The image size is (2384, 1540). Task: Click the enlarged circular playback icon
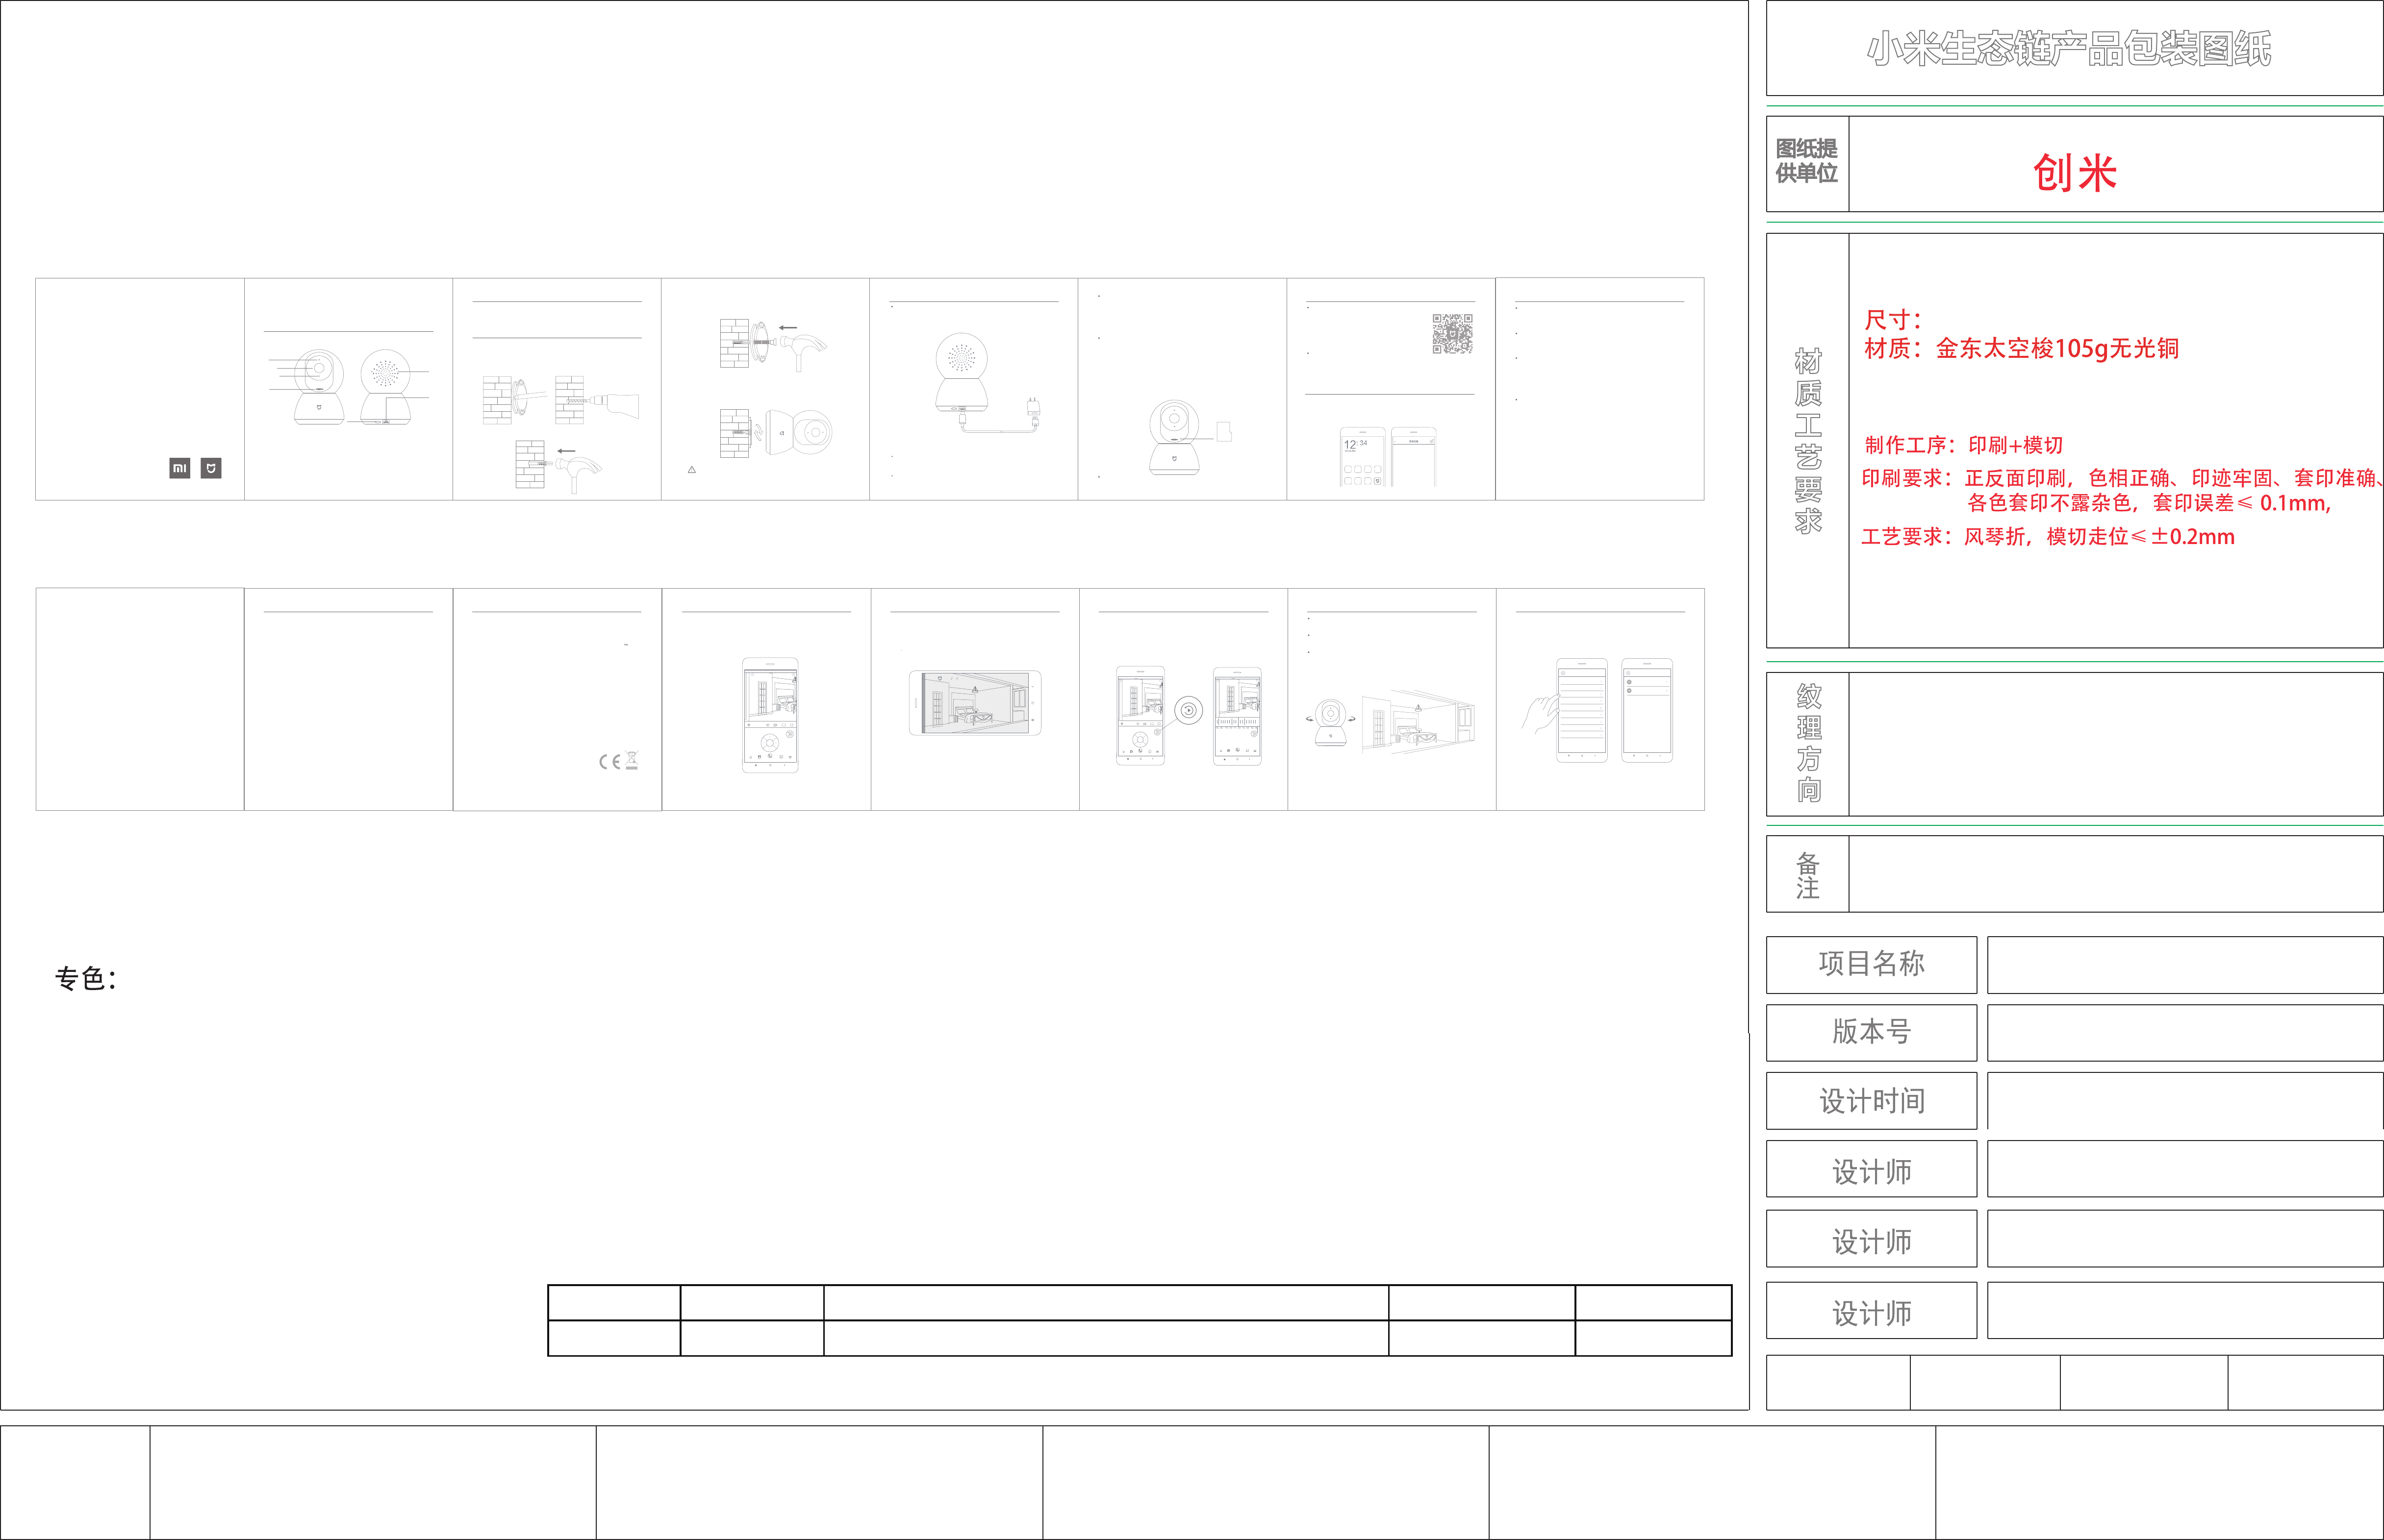[x=1189, y=711]
